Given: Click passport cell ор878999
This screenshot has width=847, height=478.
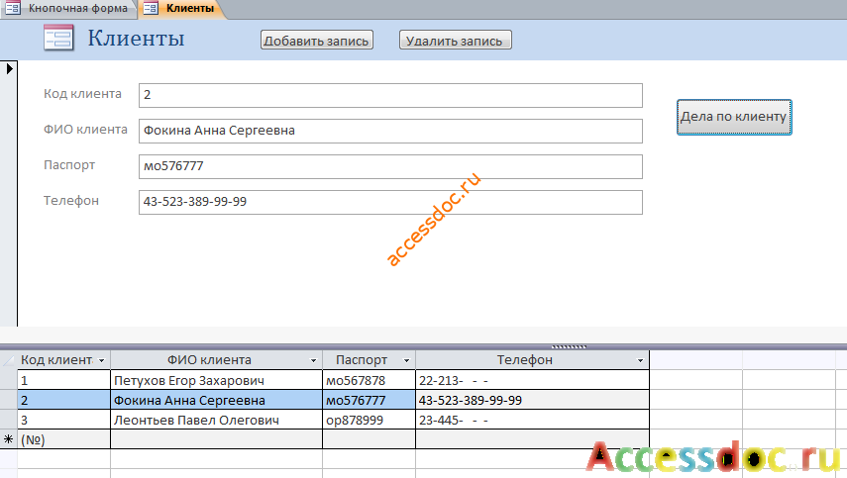Looking at the screenshot, I should pyautogui.click(x=369, y=420).
